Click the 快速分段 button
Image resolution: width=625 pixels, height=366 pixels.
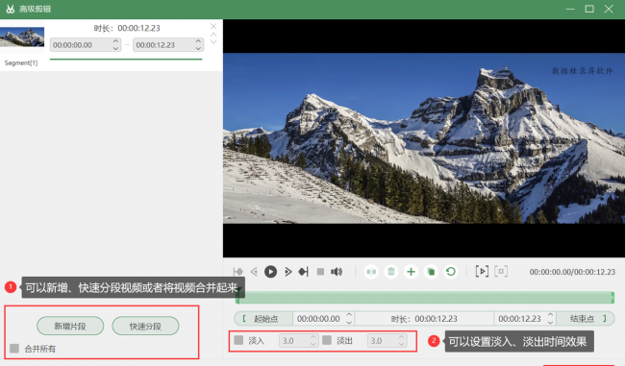pos(145,327)
